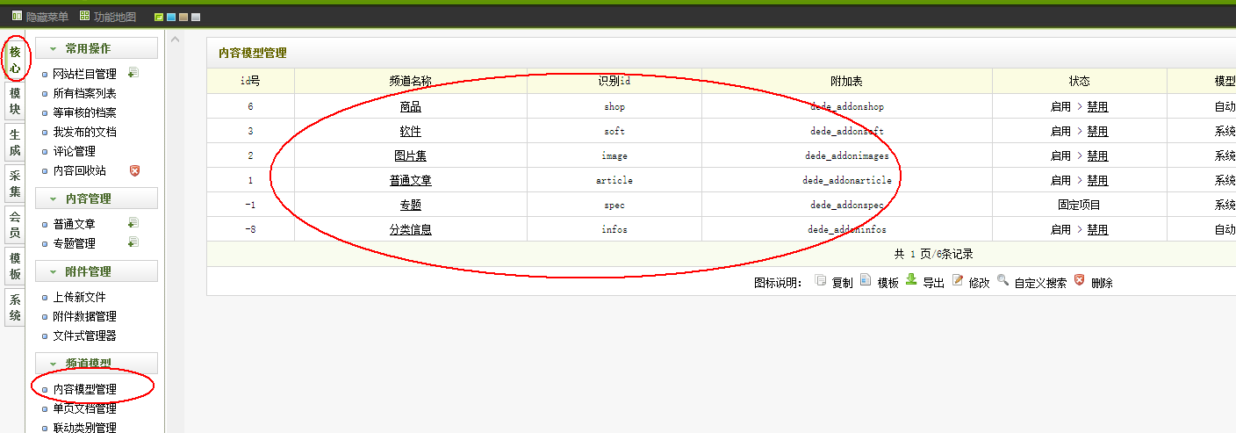Click the scroll-up arrow beside sidebar
Image resolution: width=1236 pixels, height=433 pixels.
point(174,40)
